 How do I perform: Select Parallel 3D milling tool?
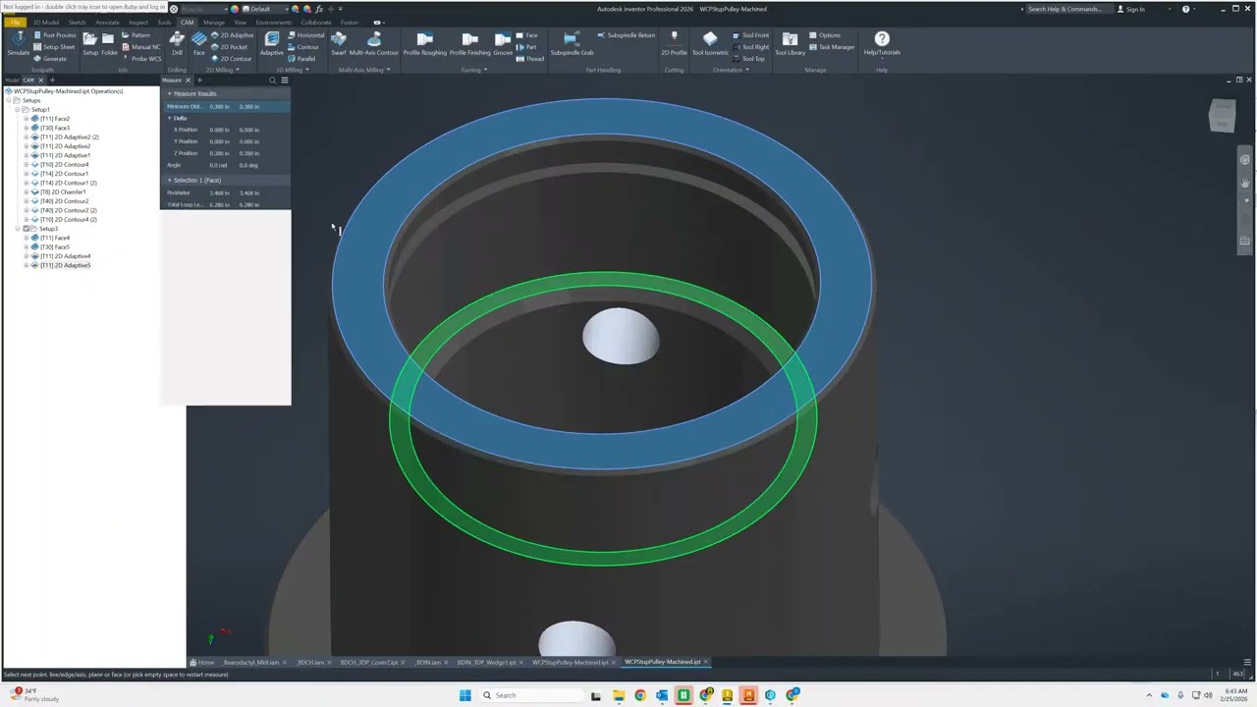point(302,59)
